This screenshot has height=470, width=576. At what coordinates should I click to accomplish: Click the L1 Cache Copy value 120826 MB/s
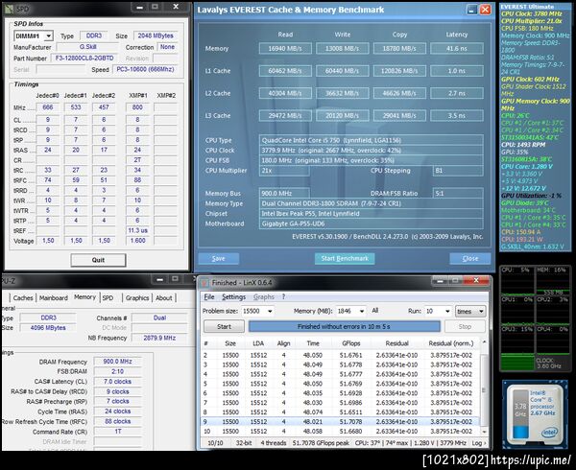click(399, 71)
